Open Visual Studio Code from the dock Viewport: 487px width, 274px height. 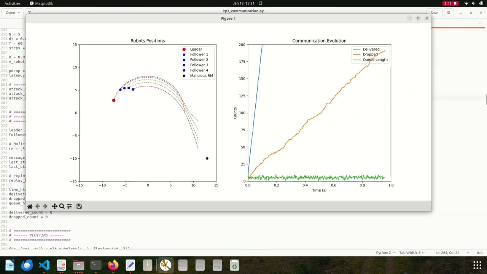(x=44, y=265)
